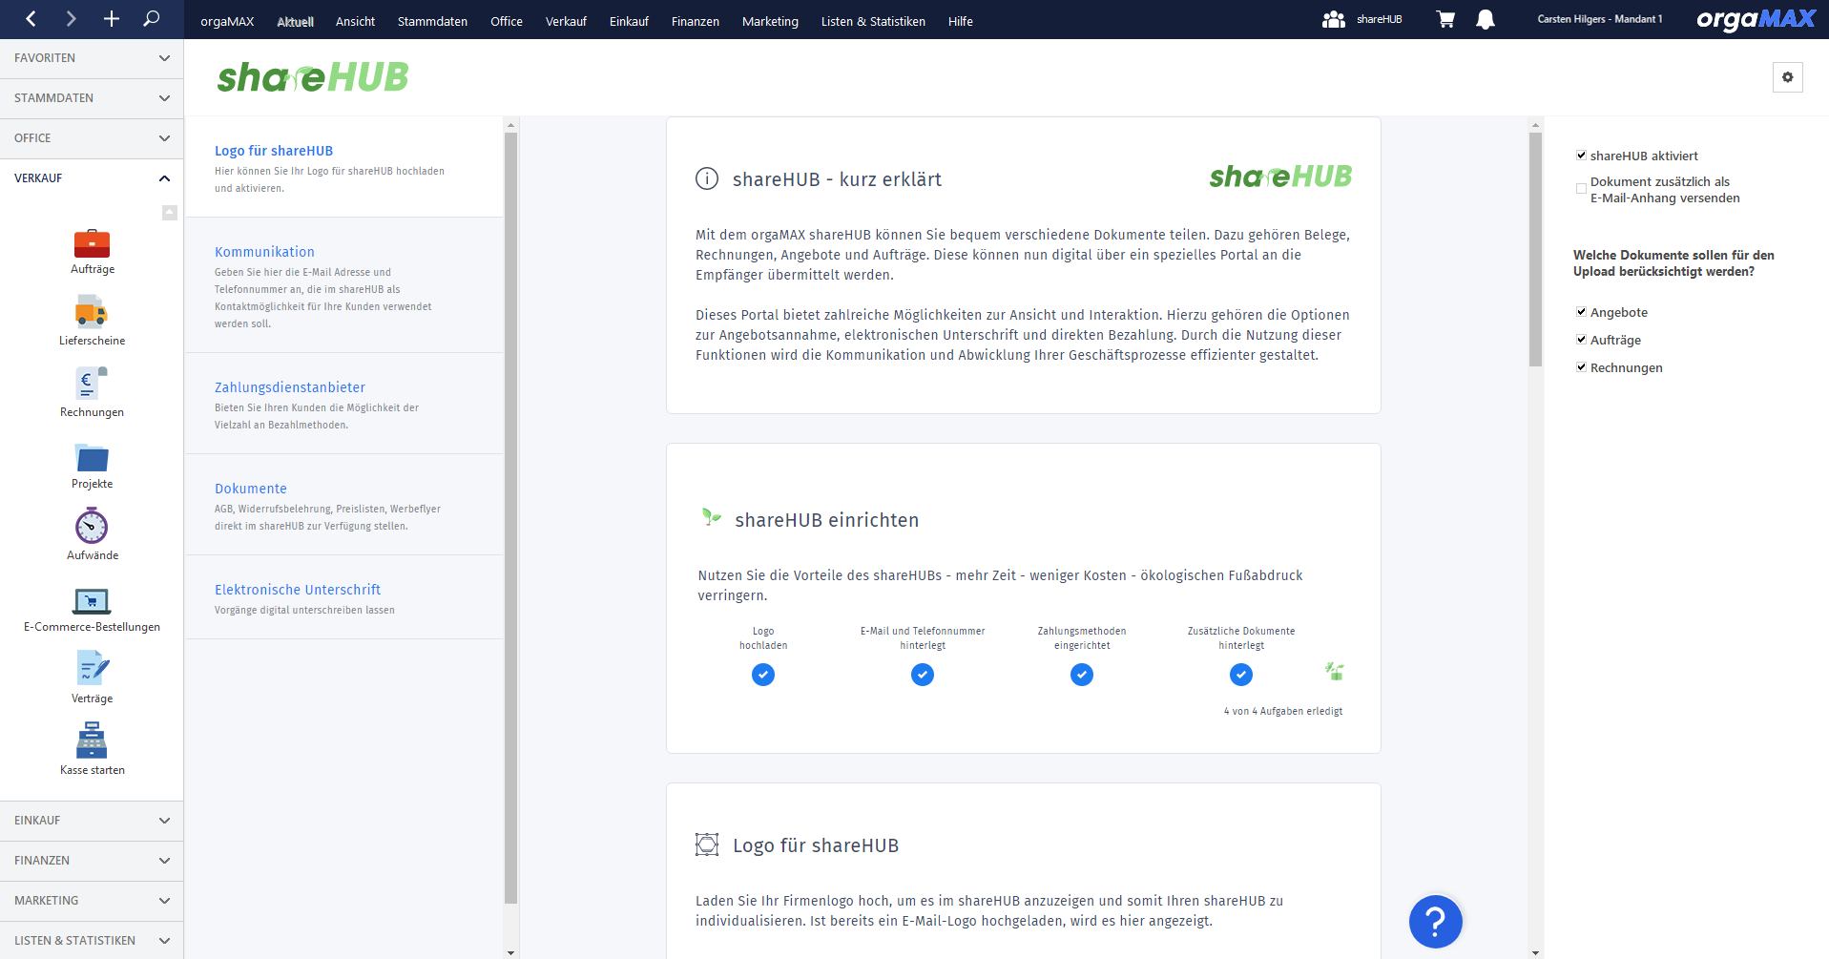The width and height of the screenshot is (1829, 959).
Task: Expand LISTEN & STATISTIKEN sidebar section
Action: (x=92, y=941)
